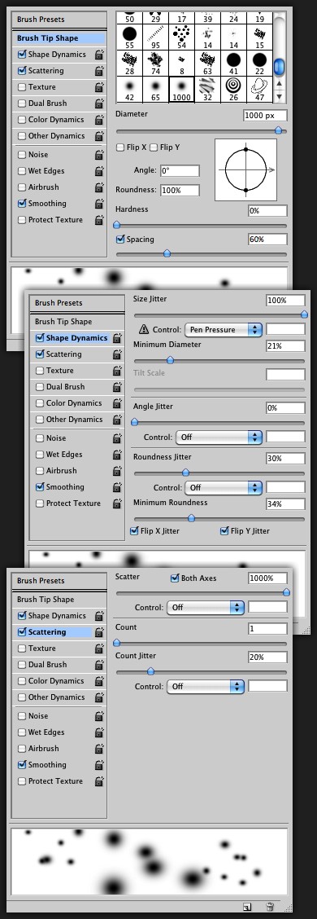The width and height of the screenshot is (317, 919).
Task: Pick the 15 brush preset thumbnail
Action: tap(260, 37)
